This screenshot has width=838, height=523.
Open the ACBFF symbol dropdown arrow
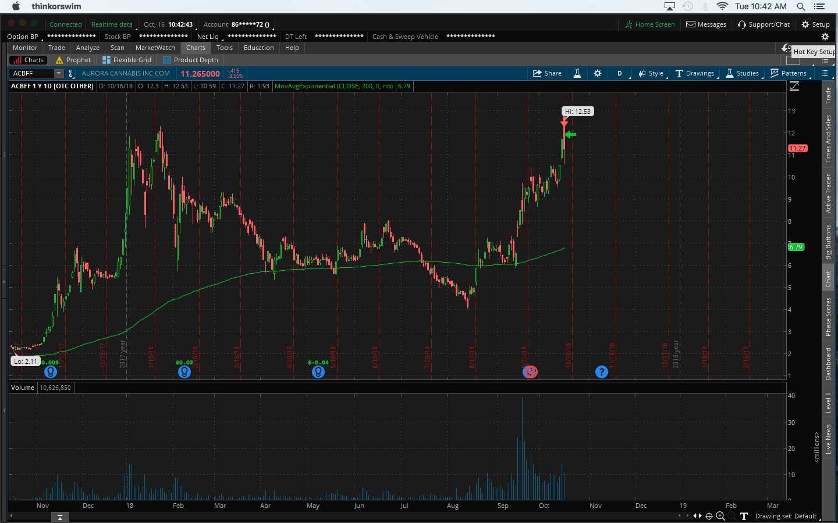59,73
